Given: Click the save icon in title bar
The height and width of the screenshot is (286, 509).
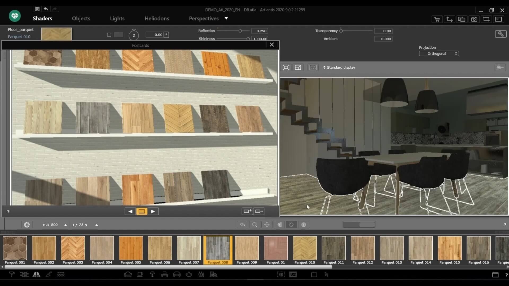Looking at the screenshot, I should tap(37, 9).
